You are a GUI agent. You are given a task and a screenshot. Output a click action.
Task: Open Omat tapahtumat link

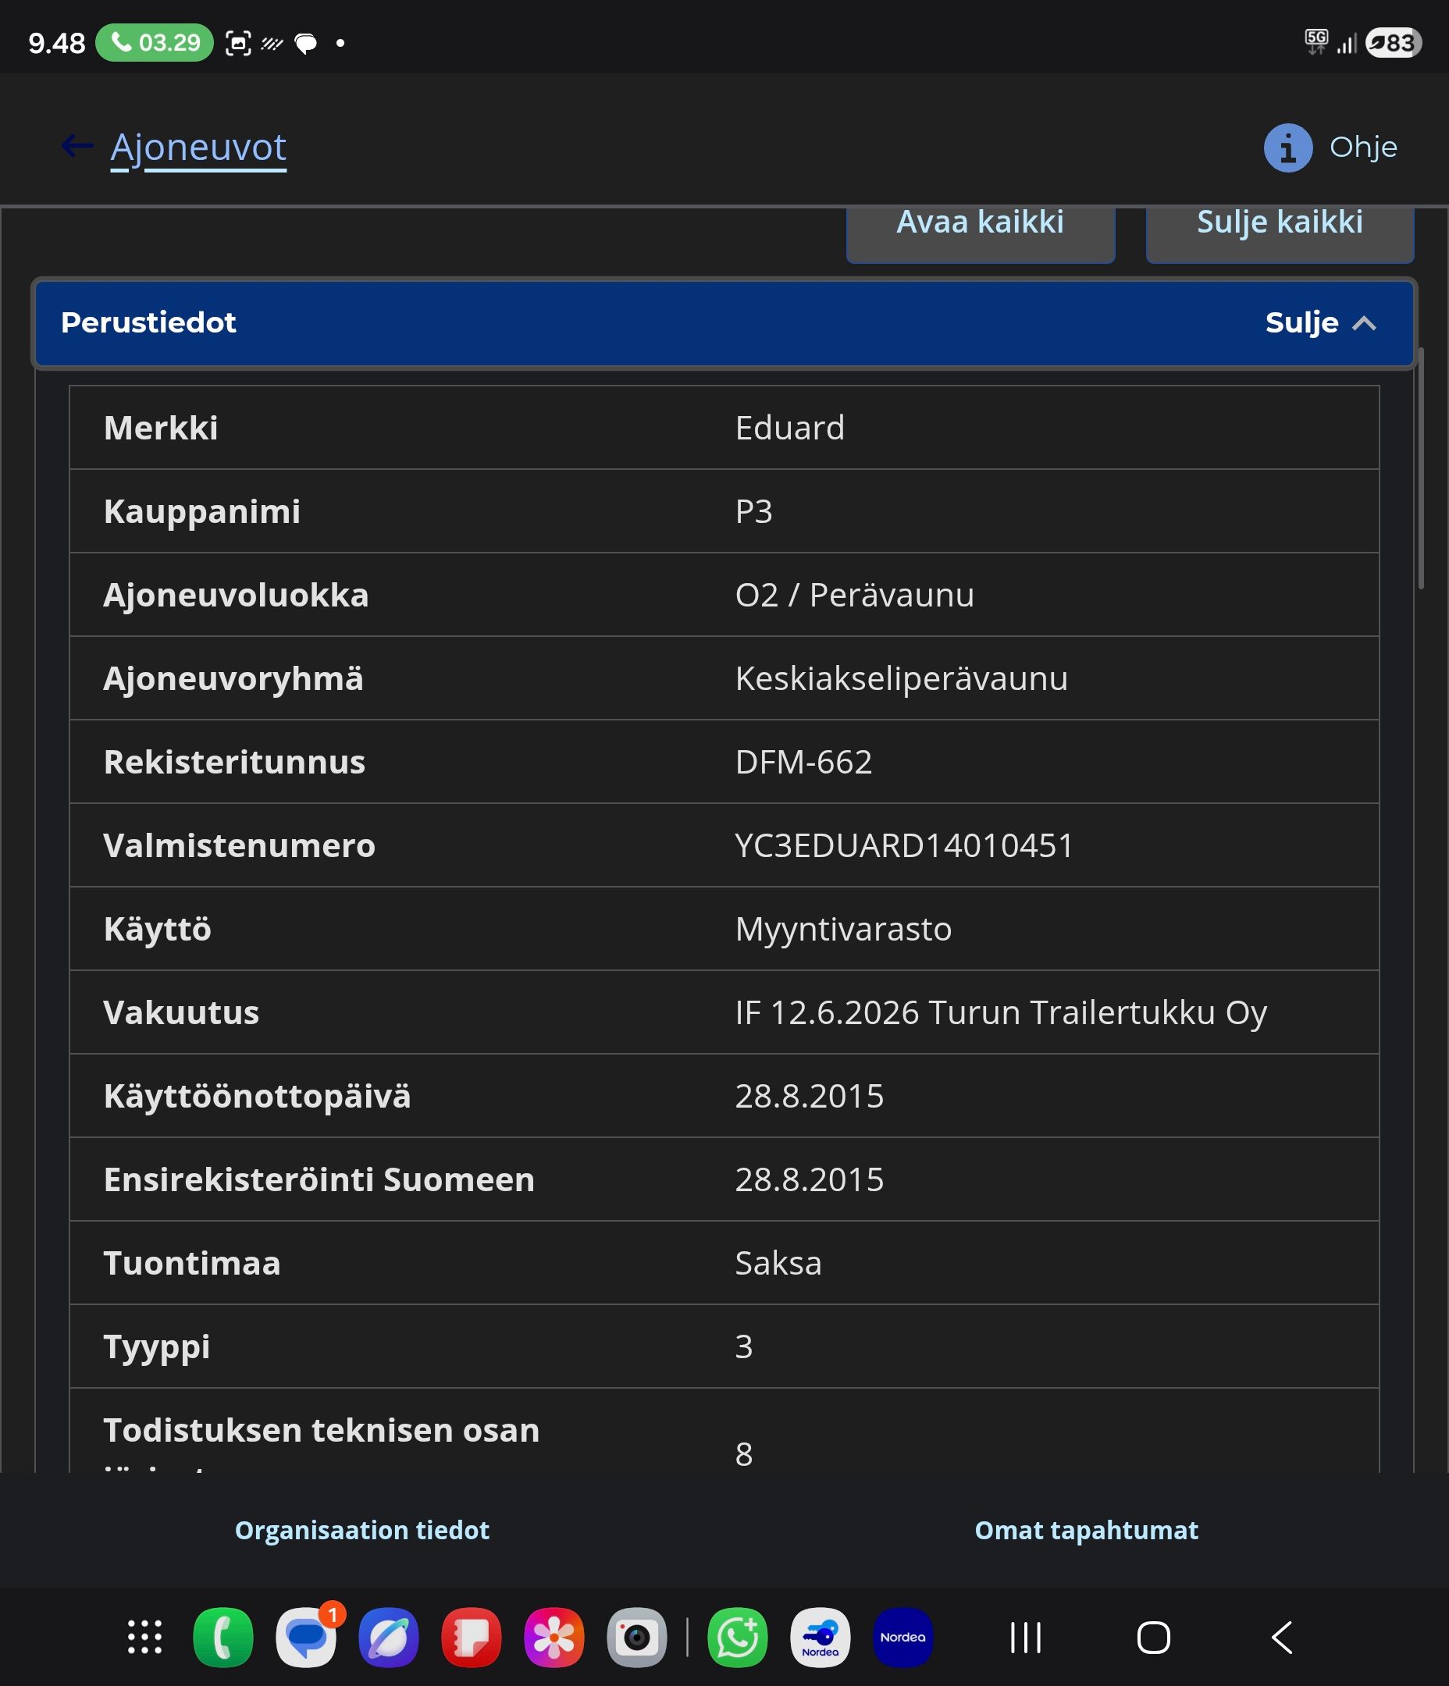click(x=1086, y=1531)
